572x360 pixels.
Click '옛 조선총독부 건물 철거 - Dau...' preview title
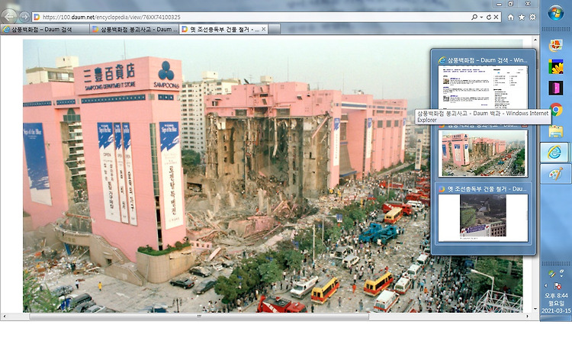point(487,189)
